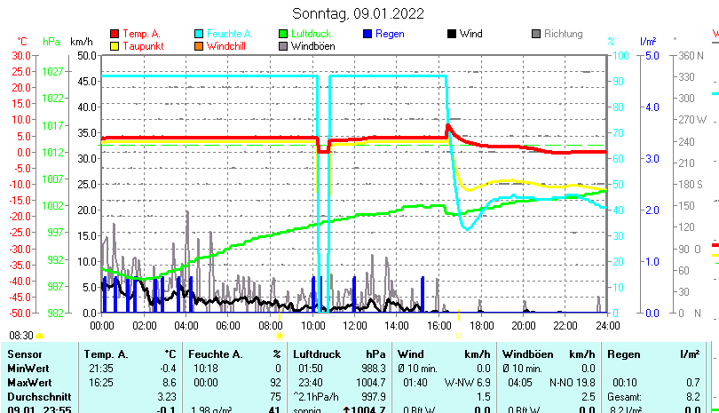Click the red Temp. A. legend swatch
This screenshot has width=719, height=413.
pos(115,34)
